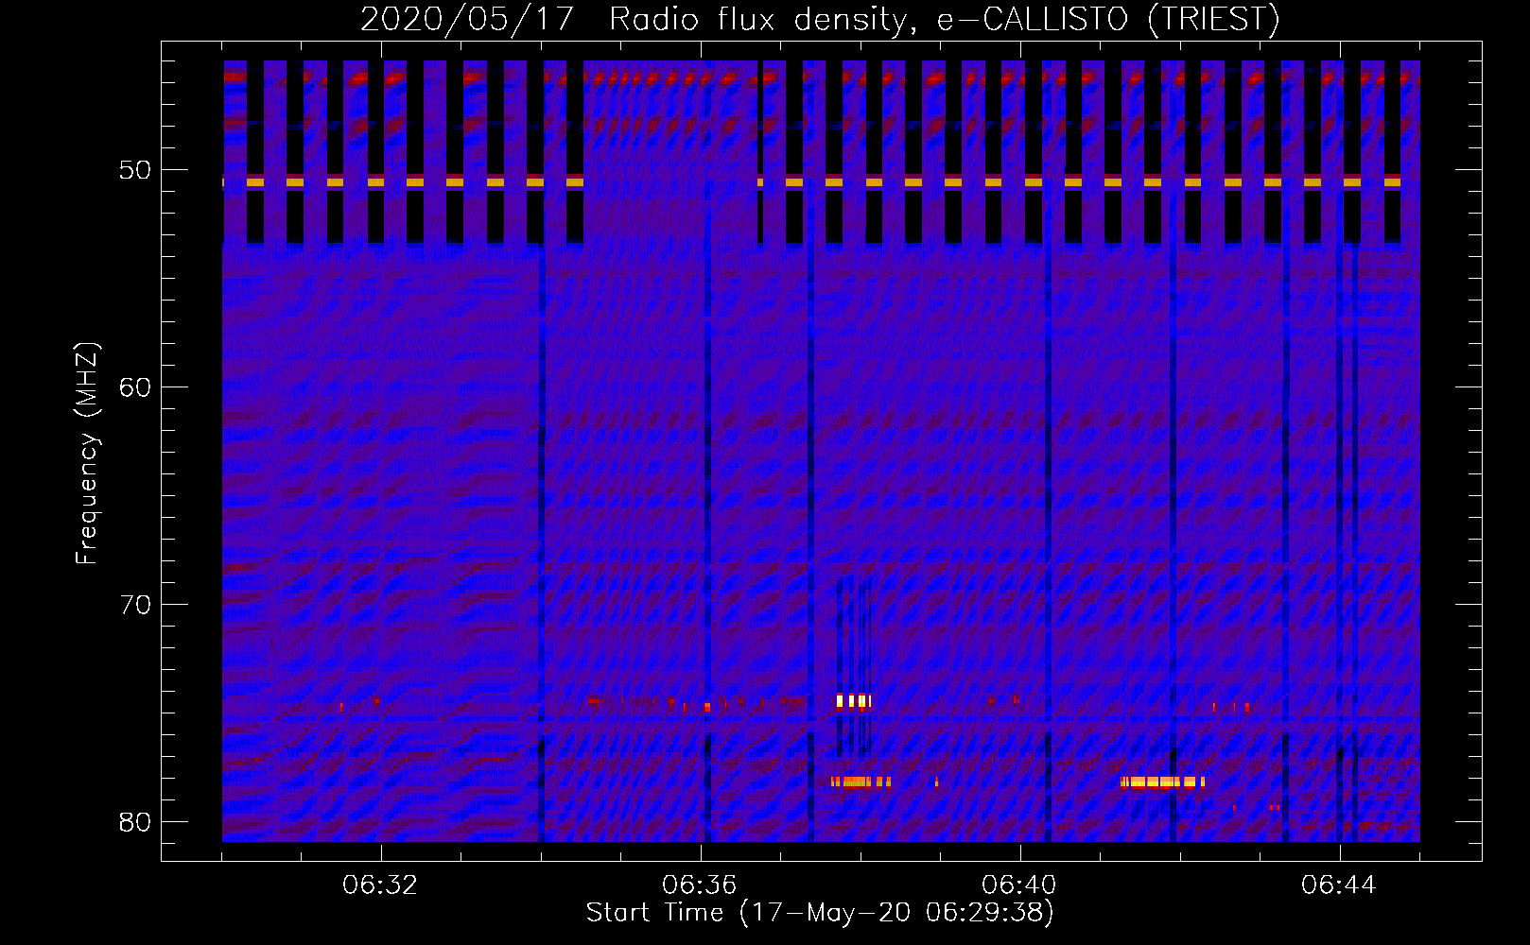Click the 06:44 time tick label

pos(1339,885)
